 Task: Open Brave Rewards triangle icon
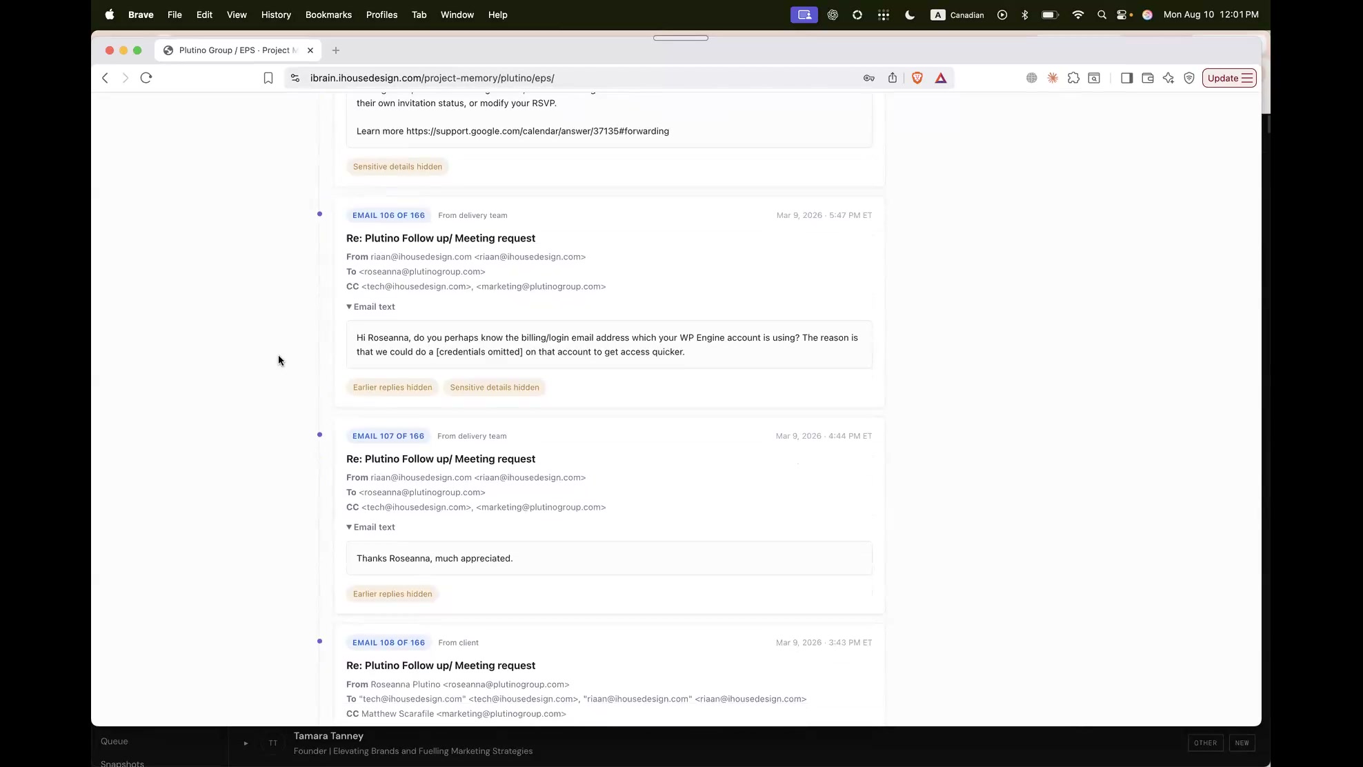[941, 78]
